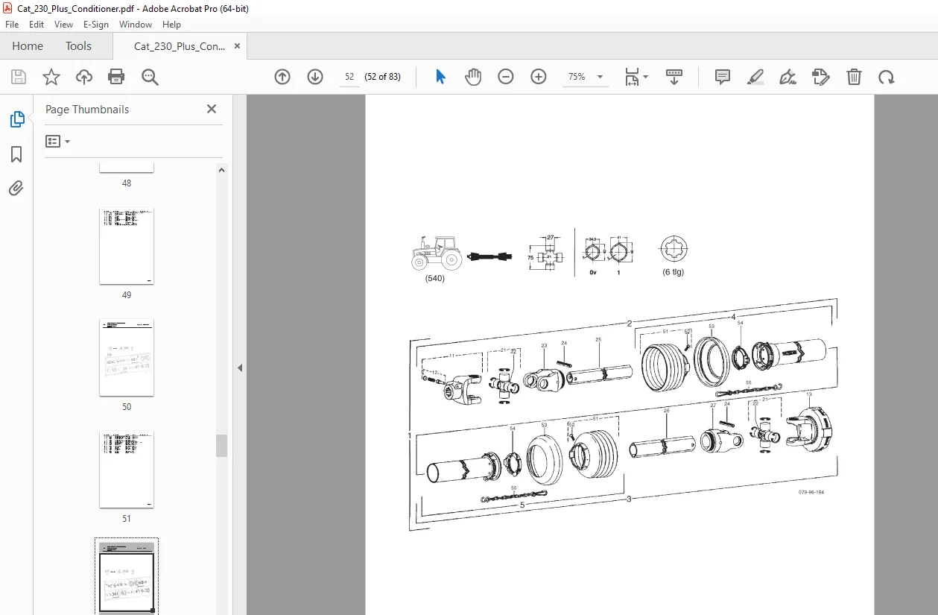
Task: Open the thumbnail options dropdown
Action: (58, 141)
